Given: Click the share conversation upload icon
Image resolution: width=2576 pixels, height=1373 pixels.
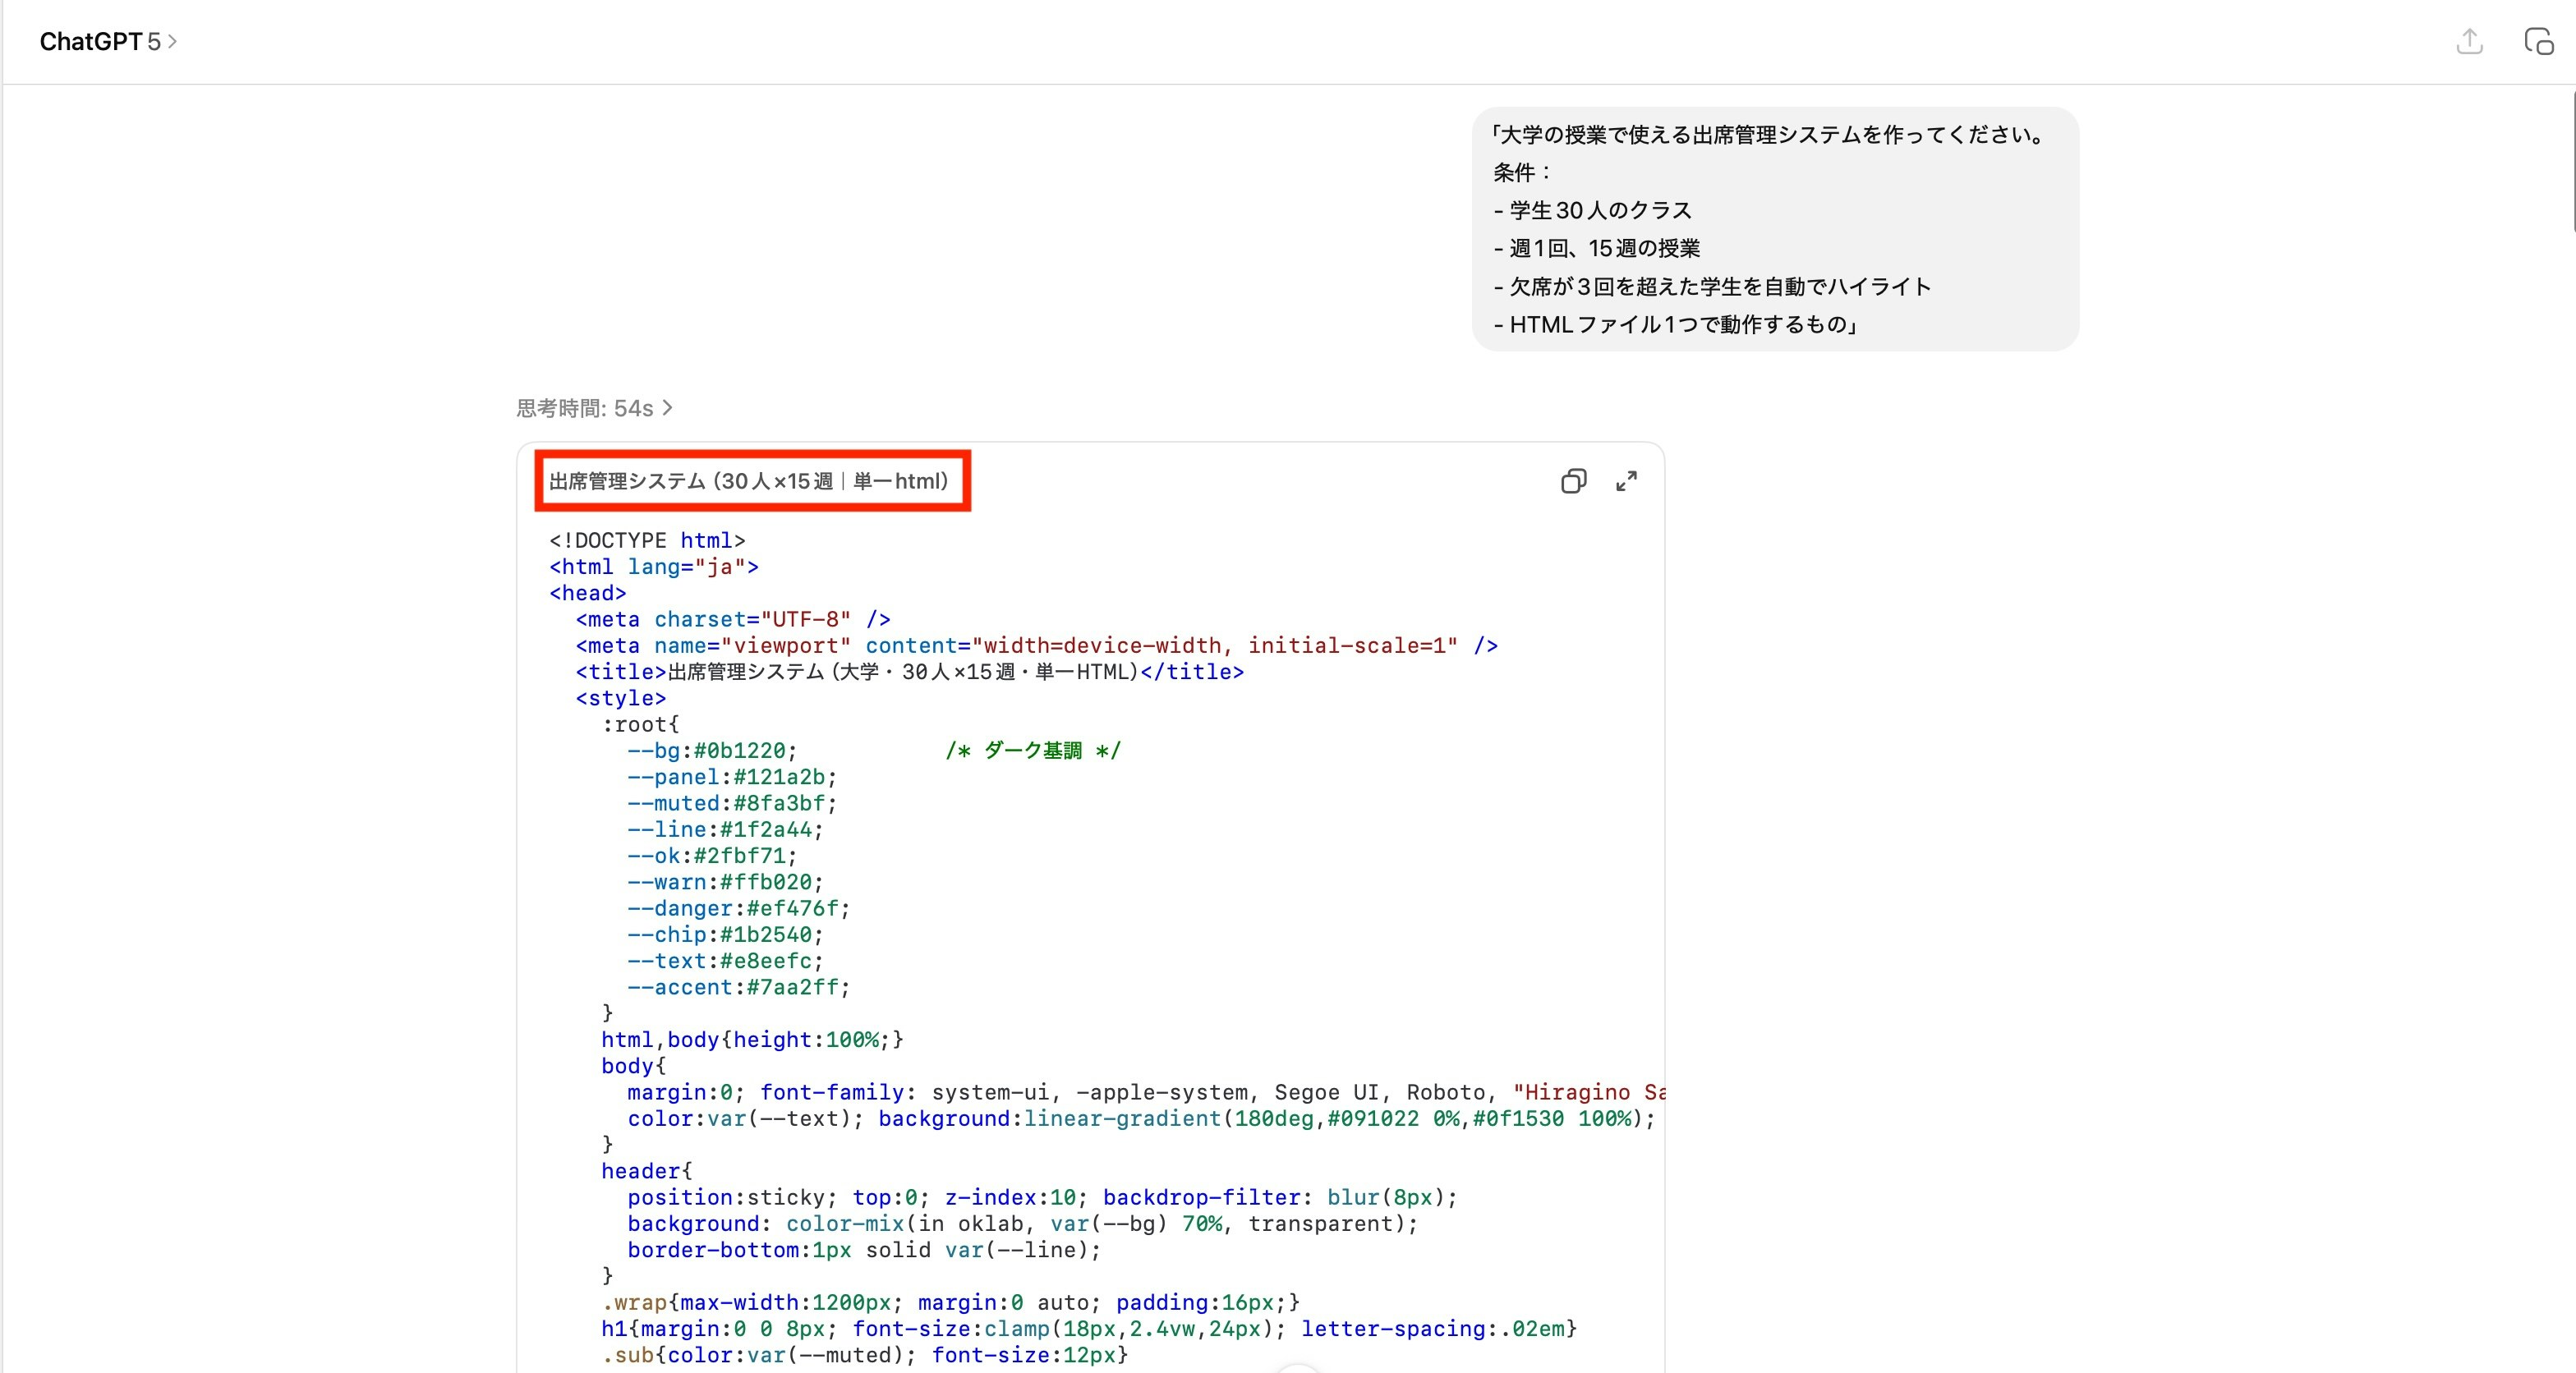Looking at the screenshot, I should click(x=2469, y=41).
